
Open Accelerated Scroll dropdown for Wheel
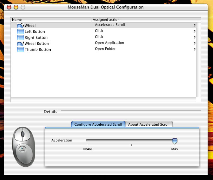tap(195, 25)
